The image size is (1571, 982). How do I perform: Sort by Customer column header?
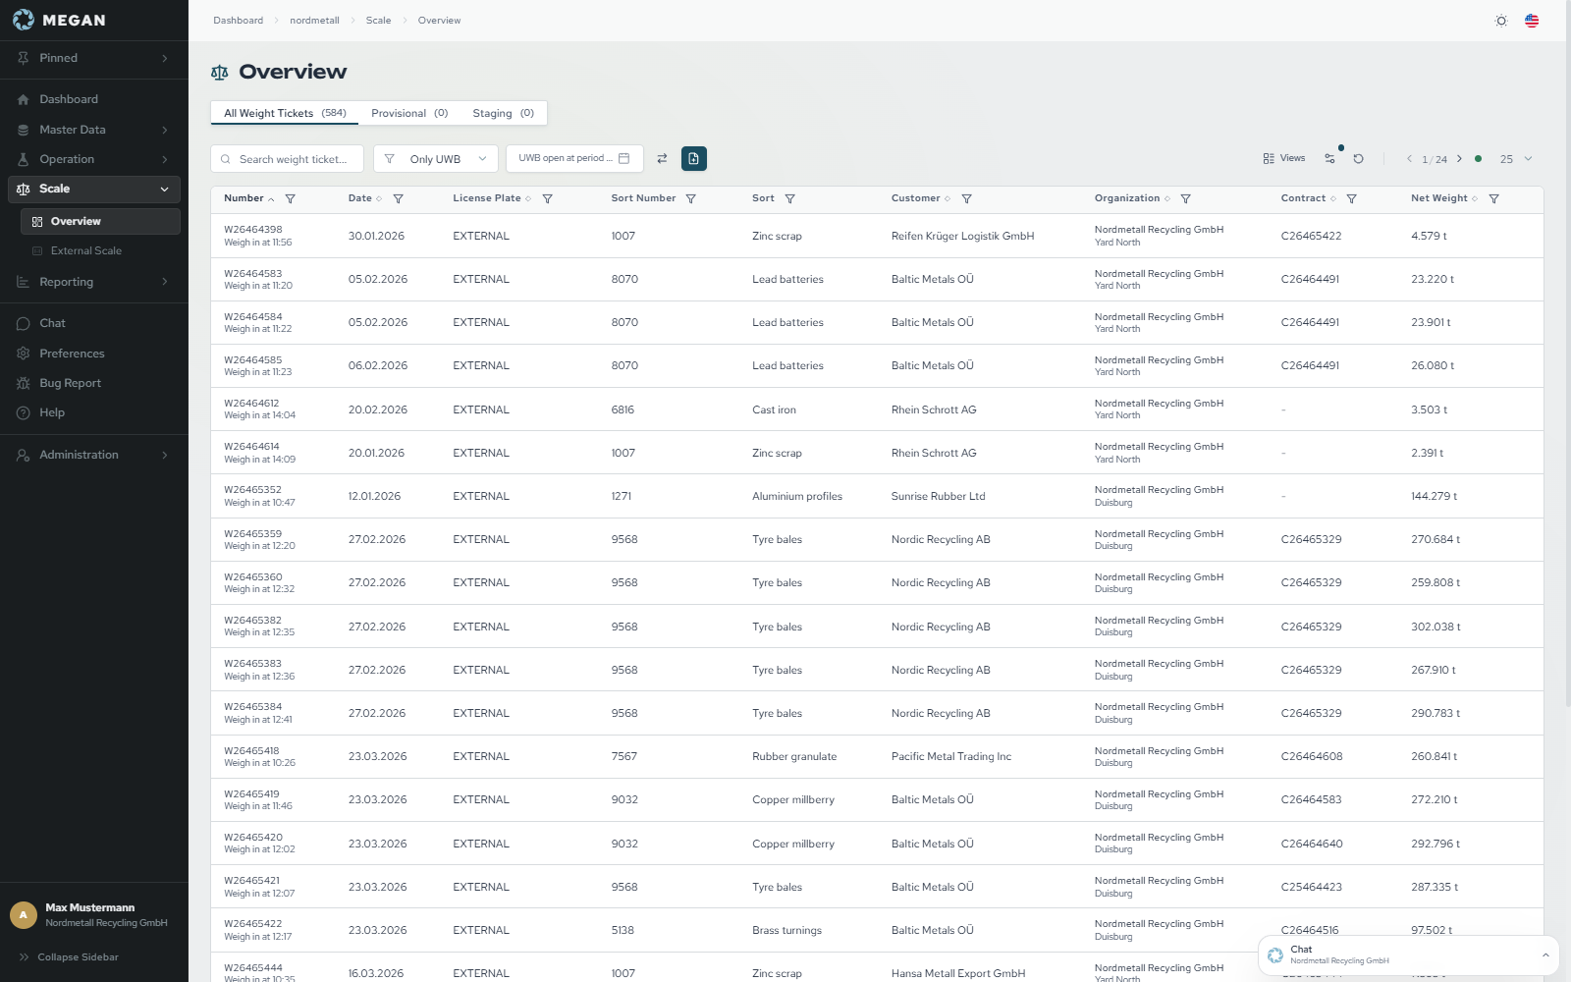(920, 198)
